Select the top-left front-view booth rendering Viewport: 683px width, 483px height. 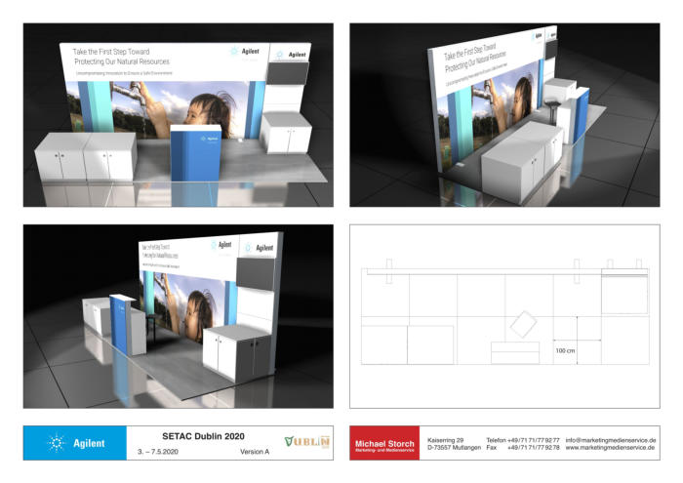coord(179,114)
